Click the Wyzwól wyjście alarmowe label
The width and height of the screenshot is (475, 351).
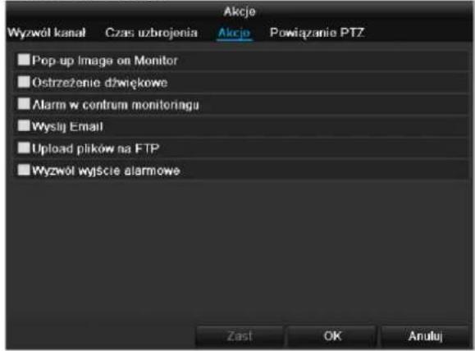click(106, 171)
